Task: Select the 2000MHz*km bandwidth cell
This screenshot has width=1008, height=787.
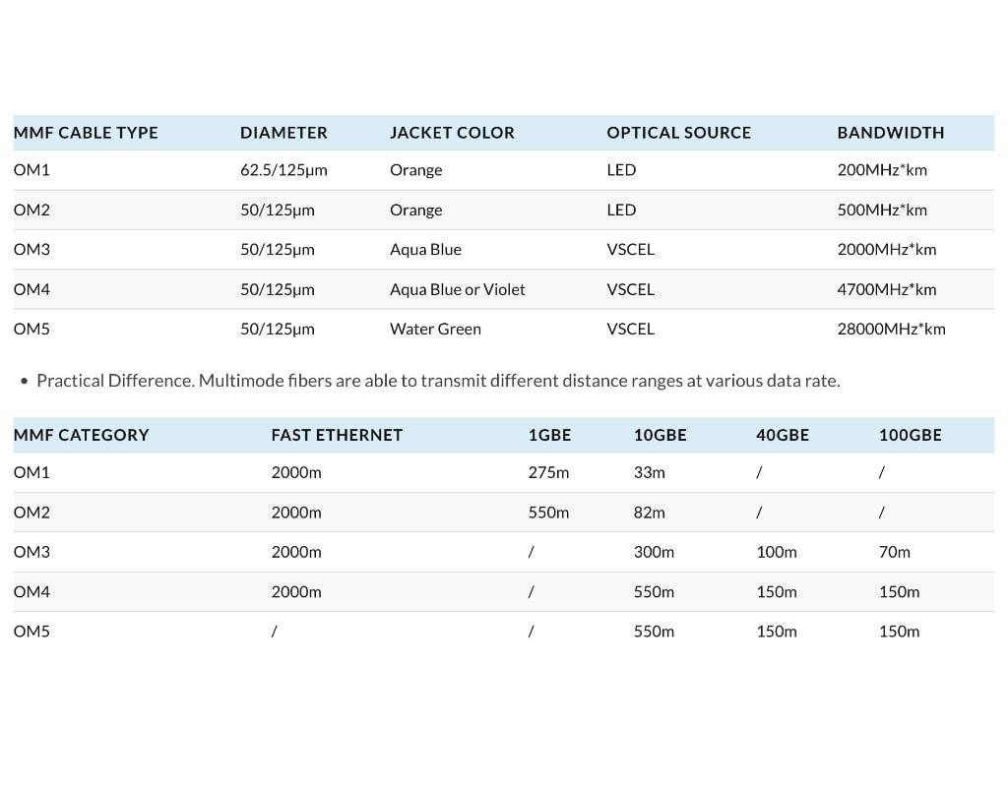Action: [x=887, y=250]
